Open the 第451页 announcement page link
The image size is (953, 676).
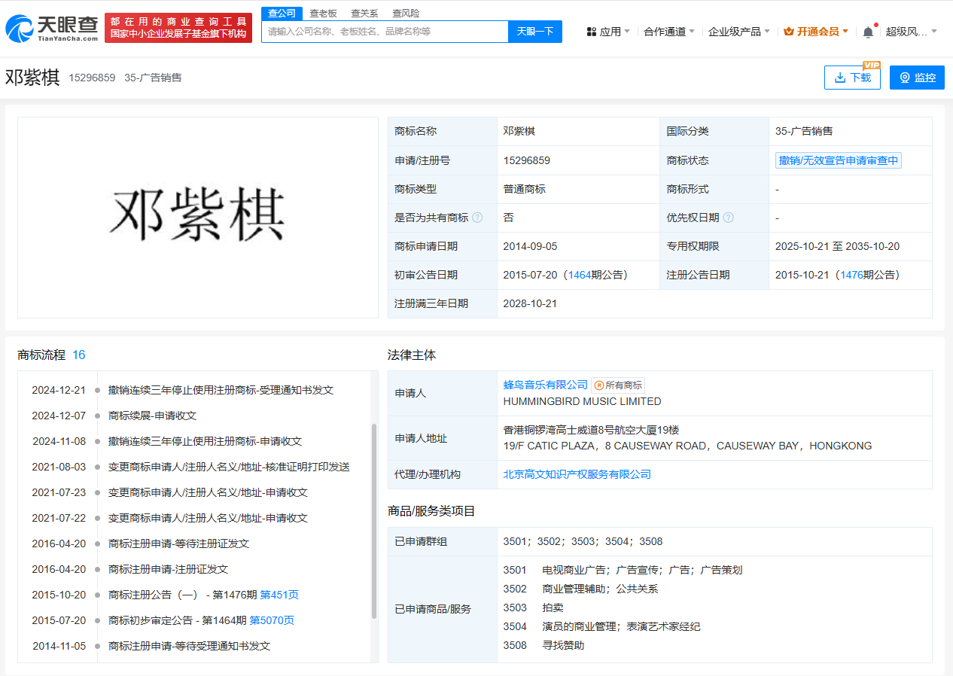[x=279, y=595]
